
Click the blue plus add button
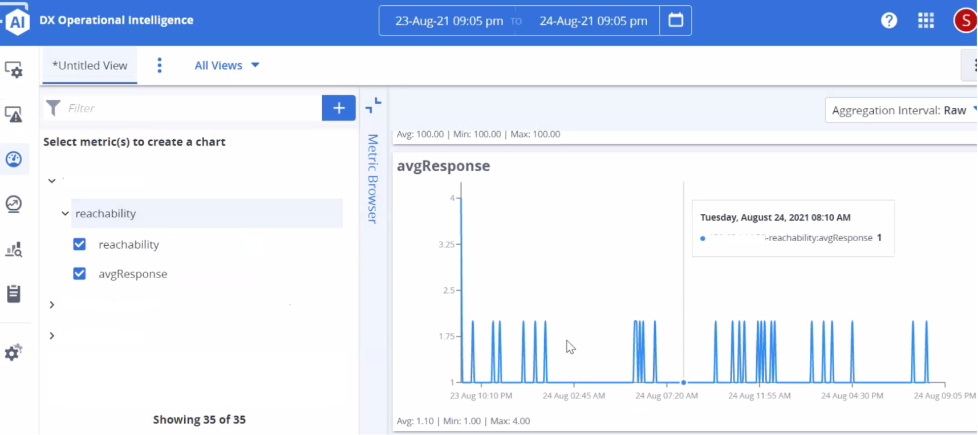point(339,108)
